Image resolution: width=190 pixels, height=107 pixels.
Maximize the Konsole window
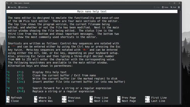[174, 3]
